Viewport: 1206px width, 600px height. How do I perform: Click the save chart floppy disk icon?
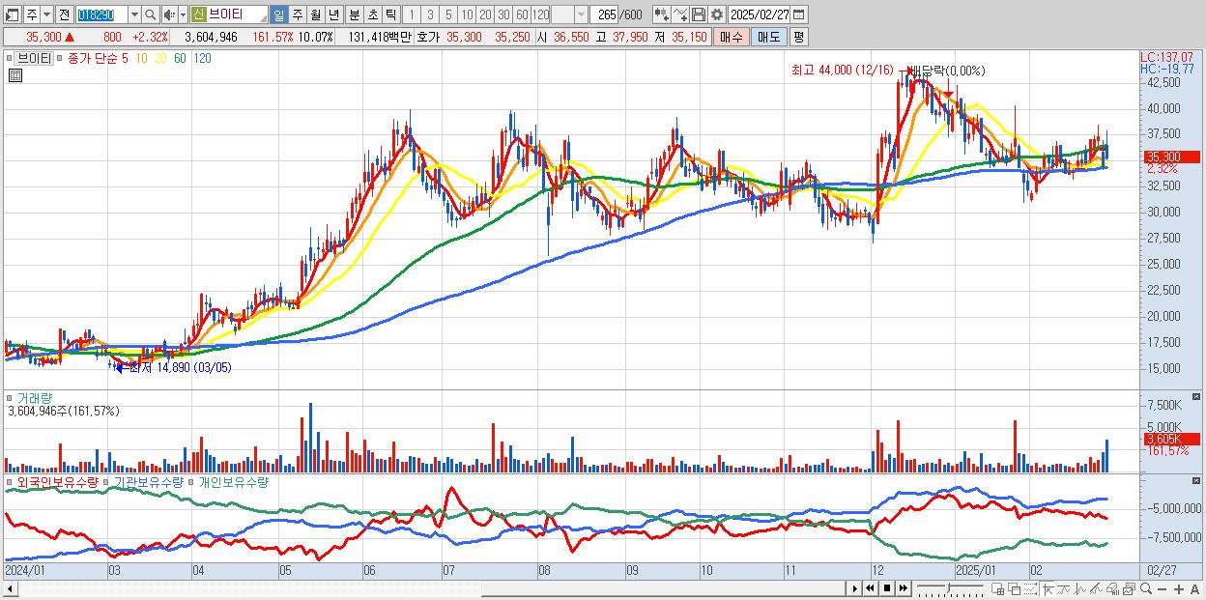[699, 14]
